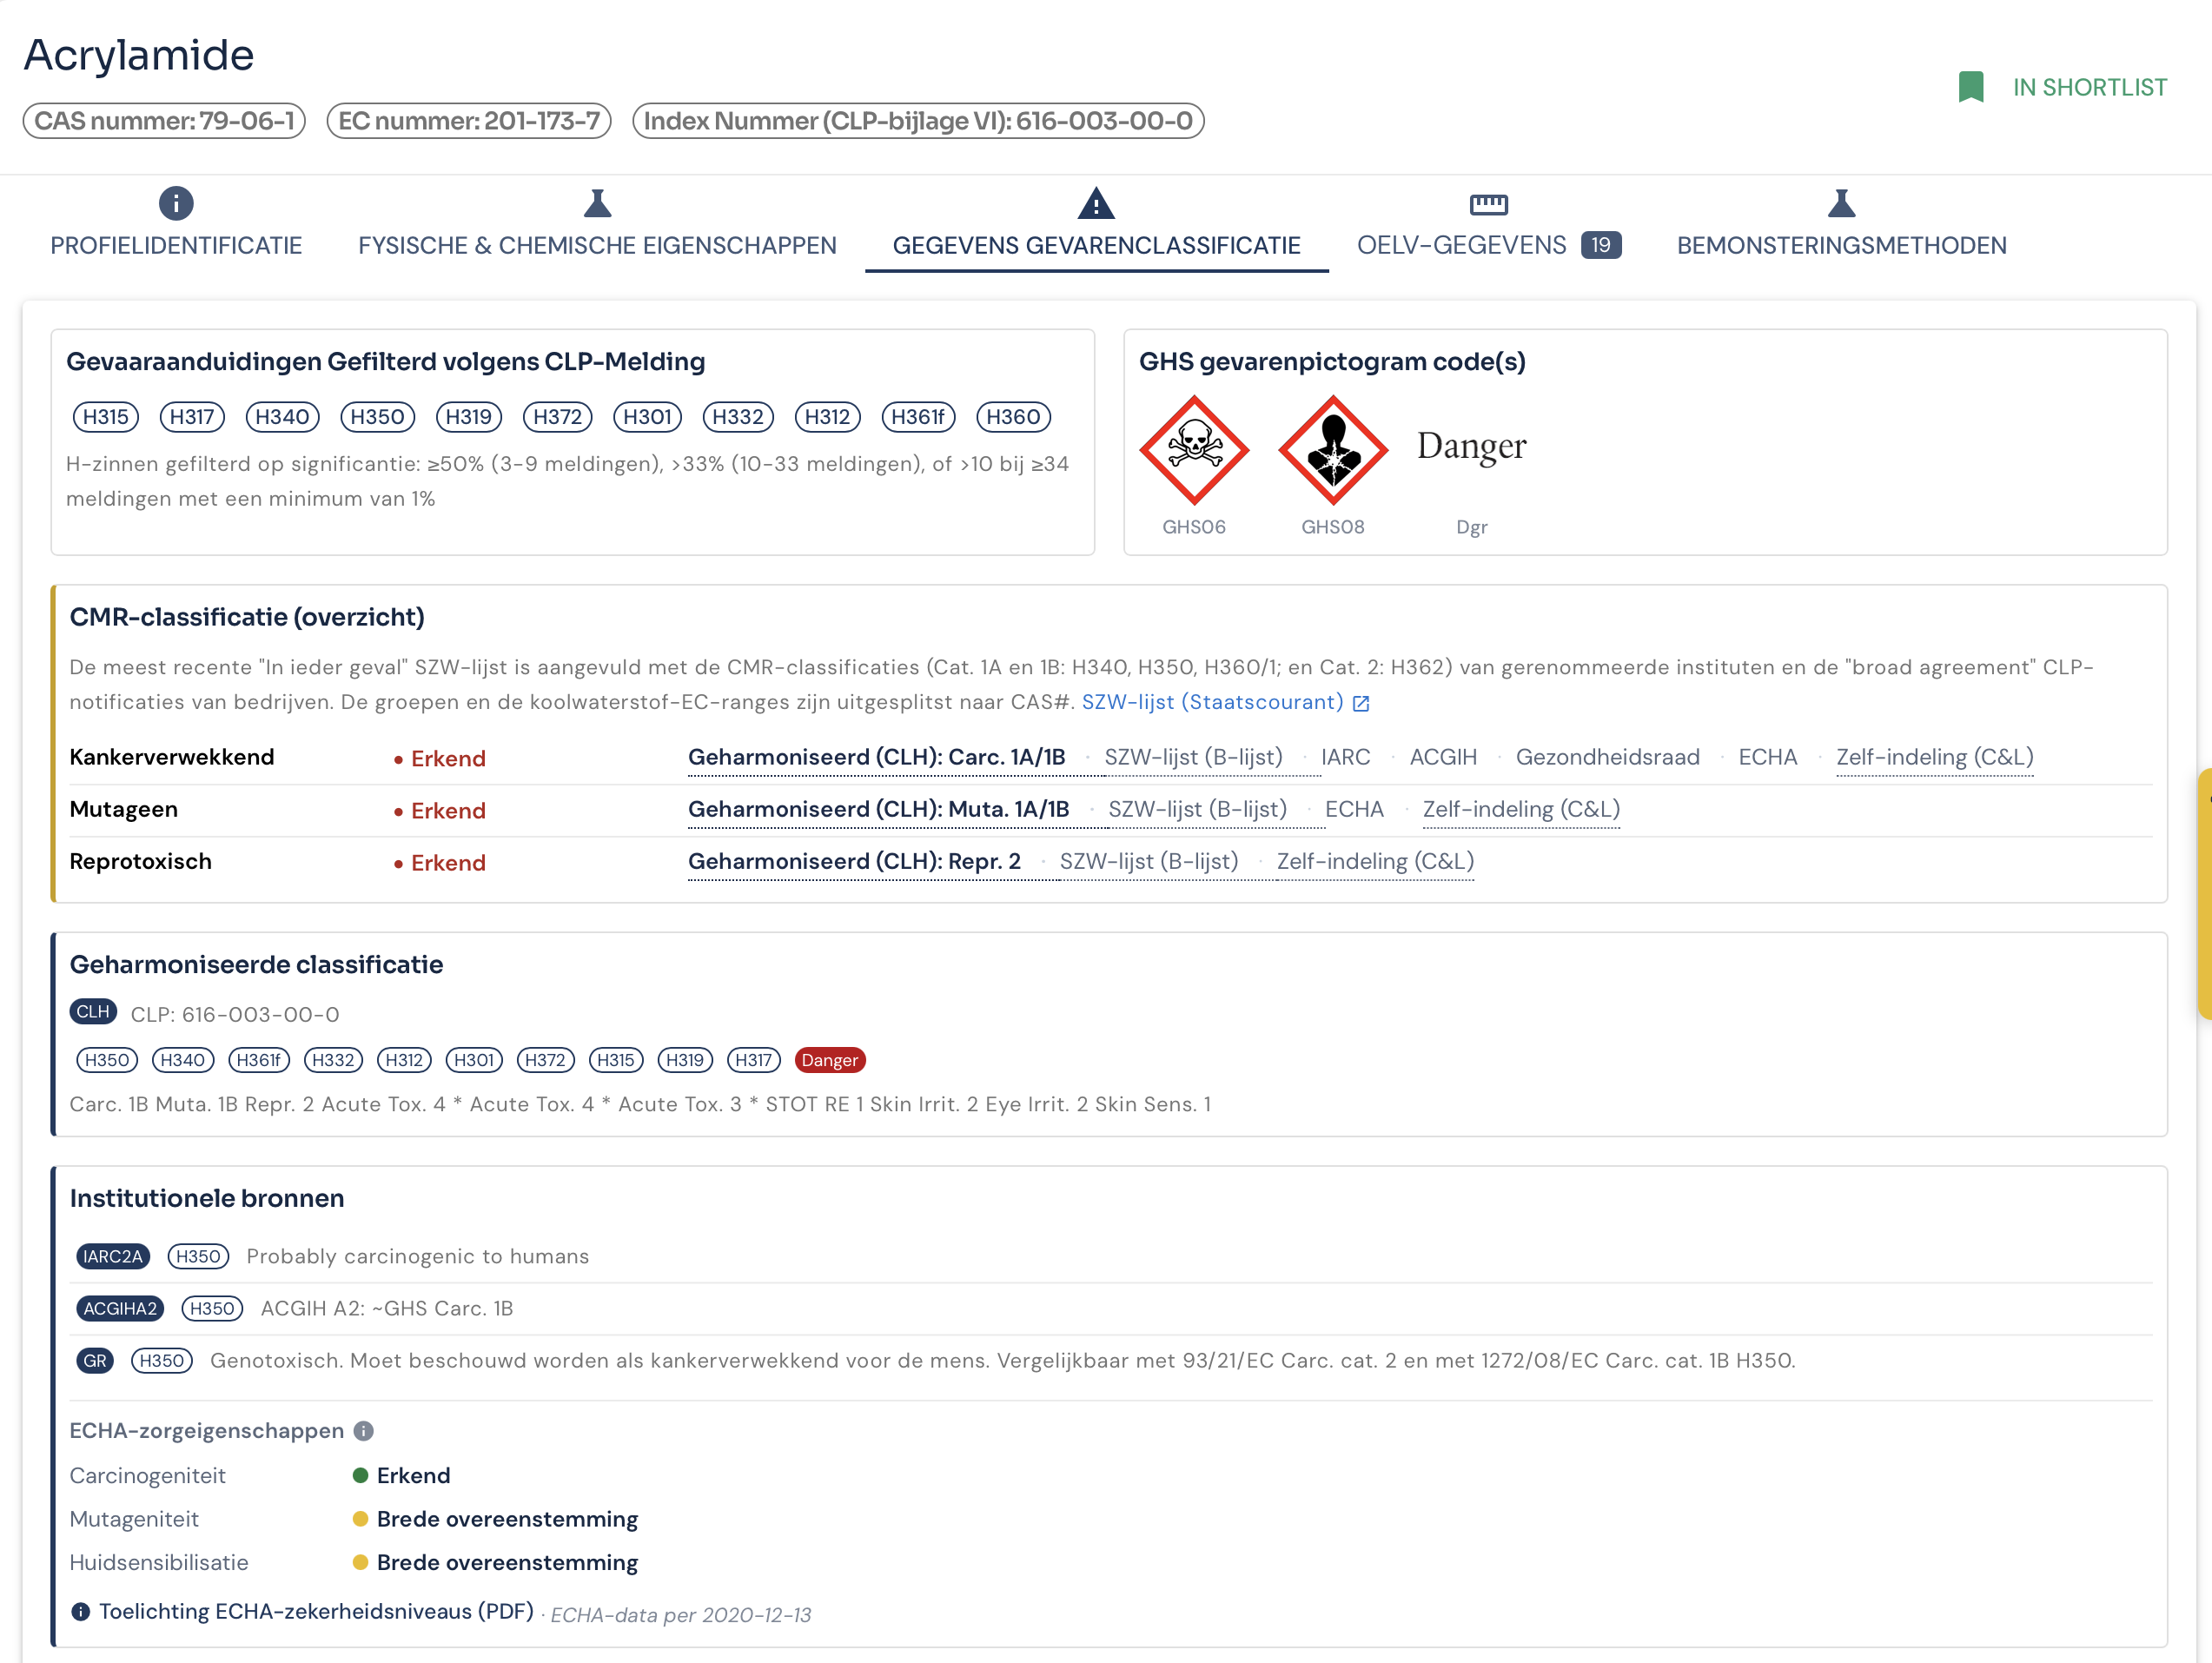Viewport: 2212px width, 1663px height.
Task: Click Zelf-indeling (C&L) in Mutageen row
Action: pos(1521,809)
